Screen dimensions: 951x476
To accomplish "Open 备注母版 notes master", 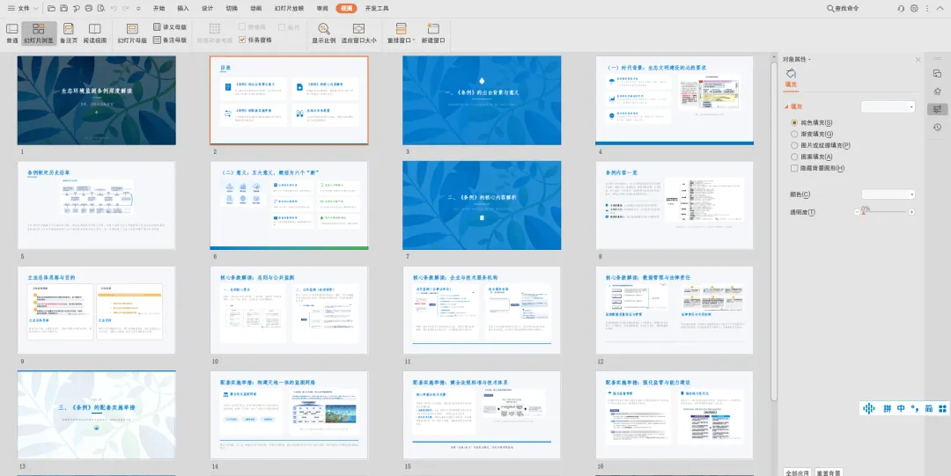I will 169,40.
